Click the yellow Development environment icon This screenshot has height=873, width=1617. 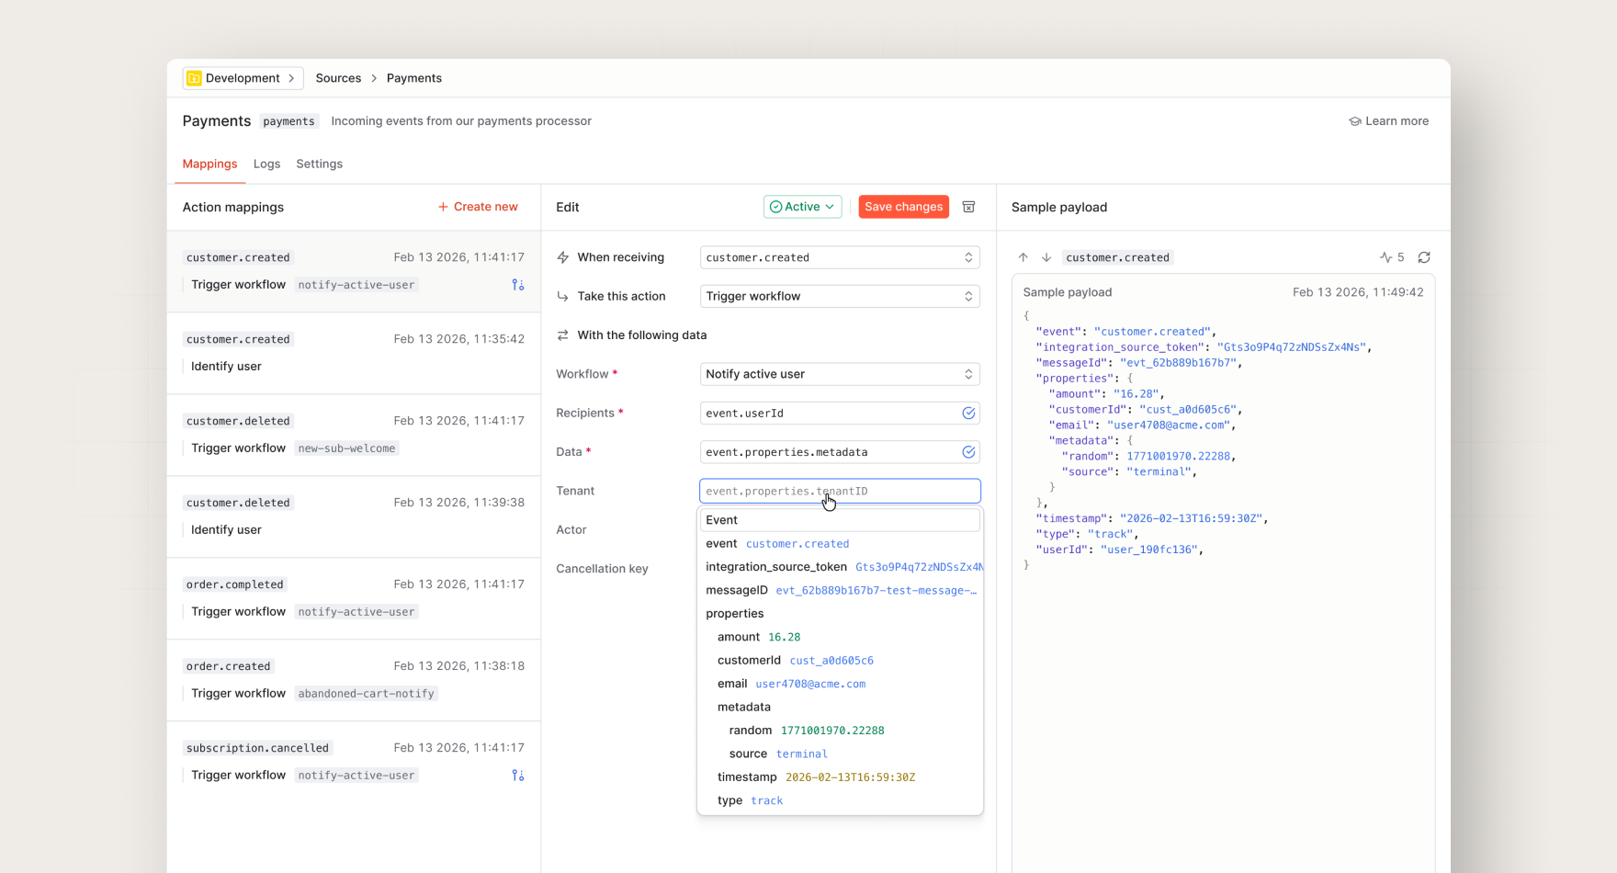pos(194,78)
